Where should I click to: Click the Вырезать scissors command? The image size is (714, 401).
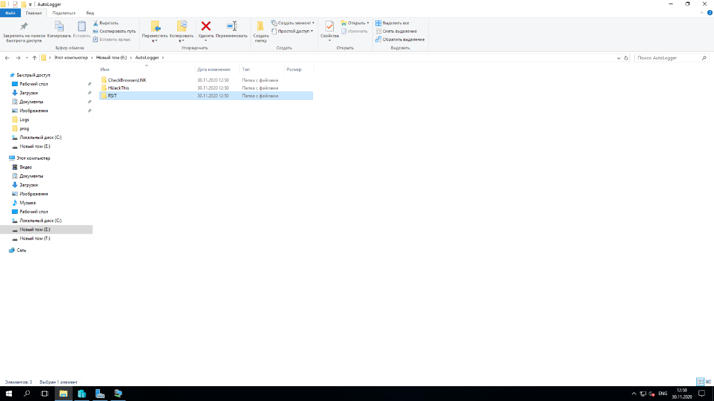coord(106,23)
